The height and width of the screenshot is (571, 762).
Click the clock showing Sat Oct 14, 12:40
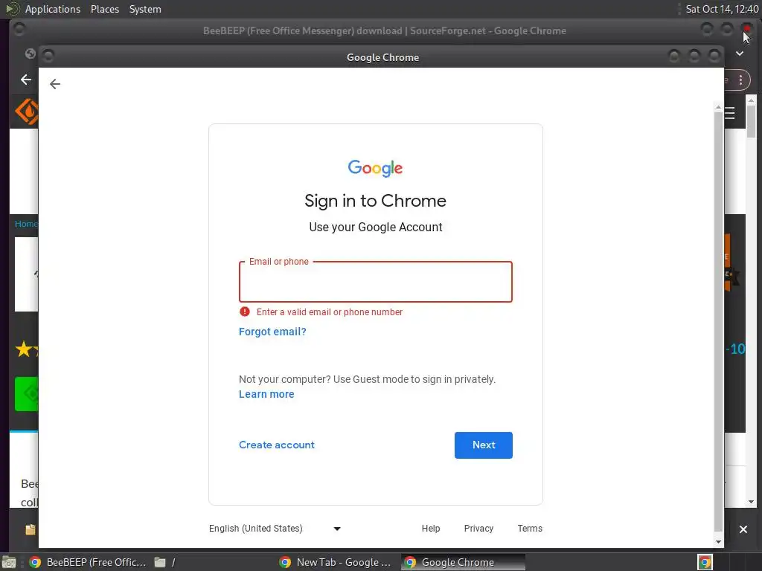[x=722, y=9]
